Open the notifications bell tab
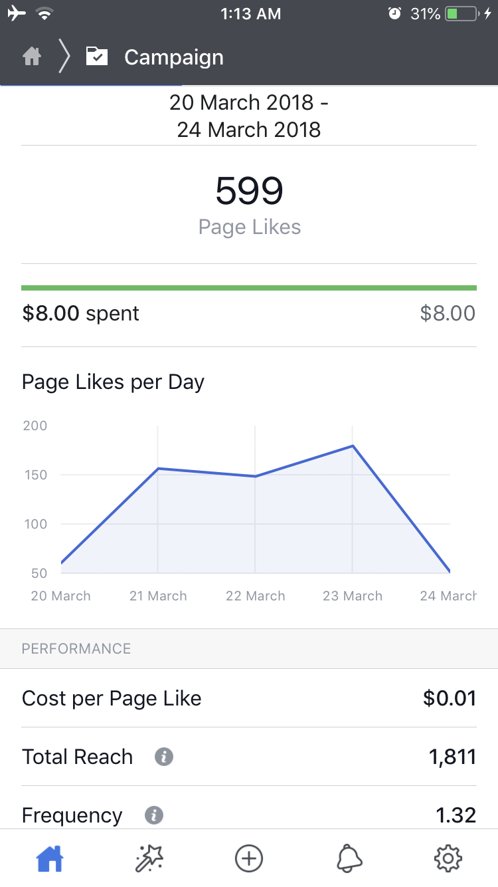Viewport: 498px width, 887px height. [349, 858]
